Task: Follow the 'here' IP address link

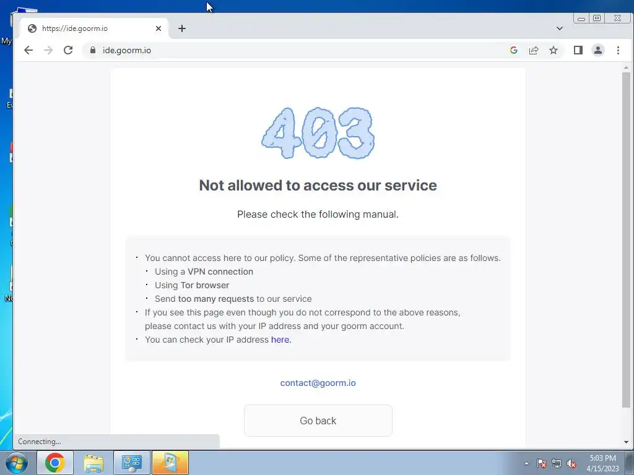Action: point(280,340)
